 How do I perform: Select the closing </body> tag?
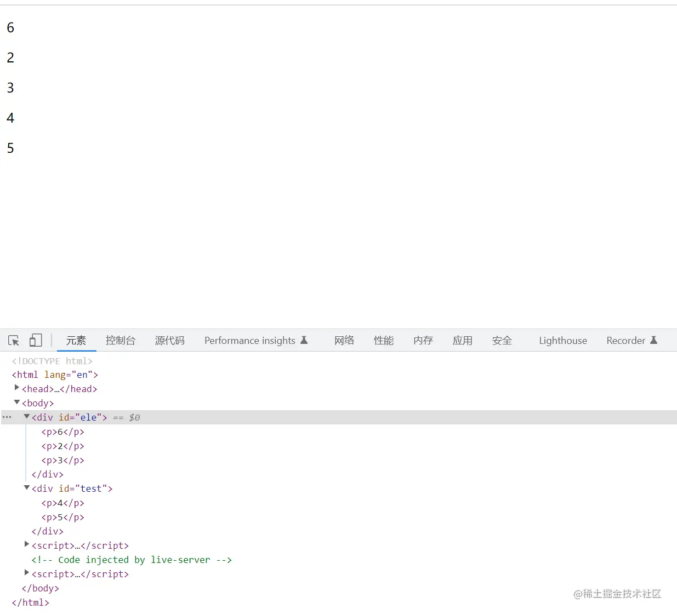pyautogui.click(x=40, y=589)
